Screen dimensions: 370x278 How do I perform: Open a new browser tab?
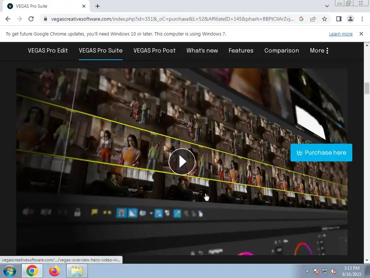click(98, 6)
